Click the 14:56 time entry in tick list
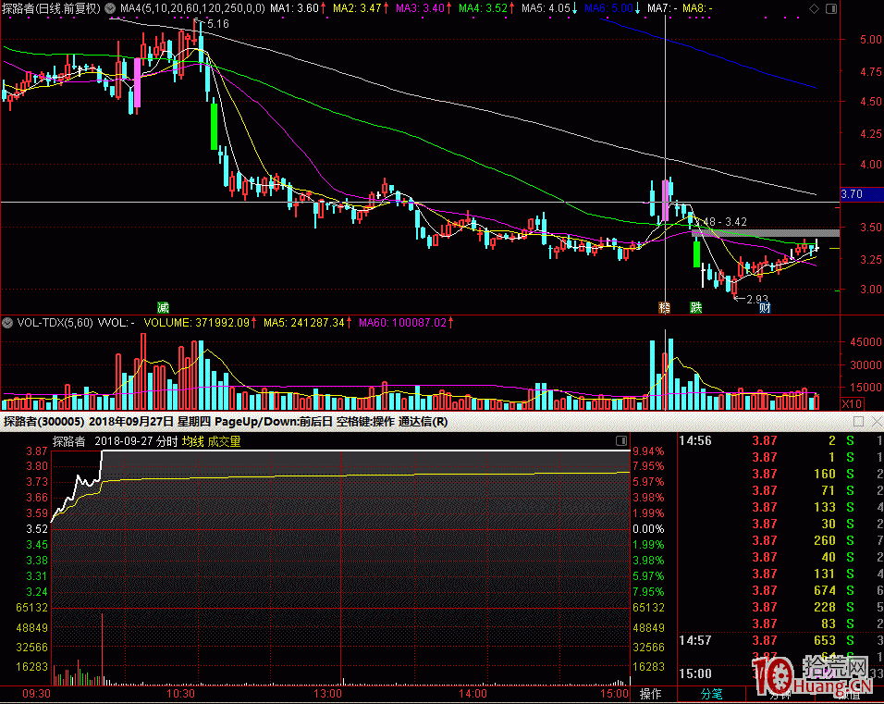 [695, 440]
